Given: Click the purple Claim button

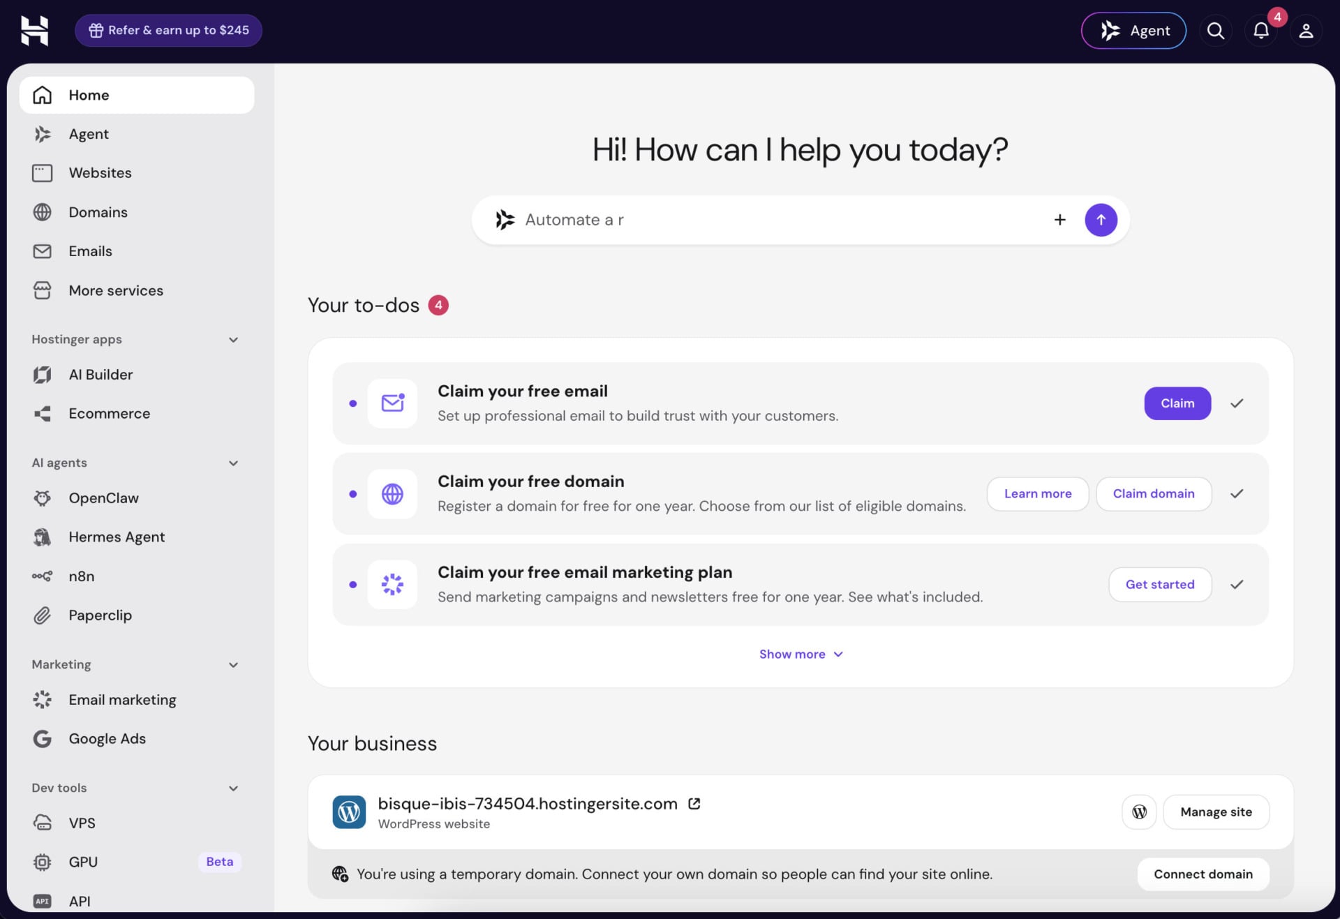Looking at the screenshot, I should point(1177,403).
